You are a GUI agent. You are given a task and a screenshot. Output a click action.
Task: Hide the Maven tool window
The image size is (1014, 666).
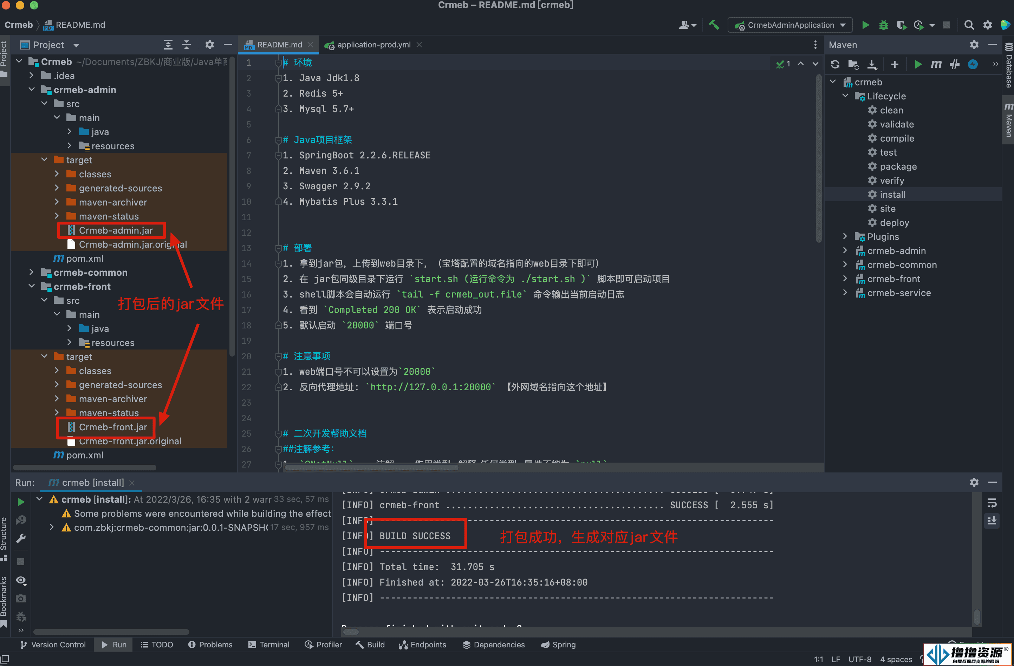pyautogui.click(x=992, y=45)
